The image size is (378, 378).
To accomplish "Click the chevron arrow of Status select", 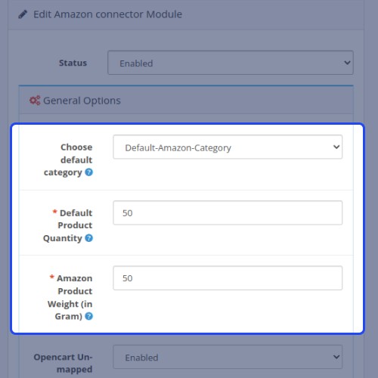I will click(x=347, y=63).
